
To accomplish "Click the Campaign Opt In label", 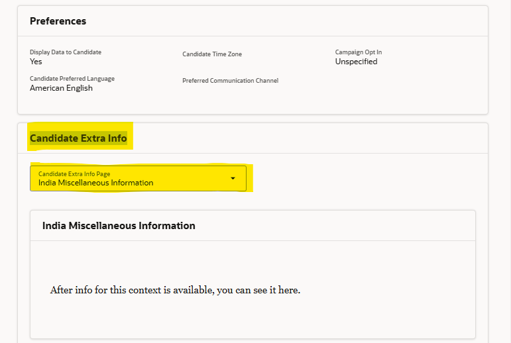I will click(x=359, y=52).
